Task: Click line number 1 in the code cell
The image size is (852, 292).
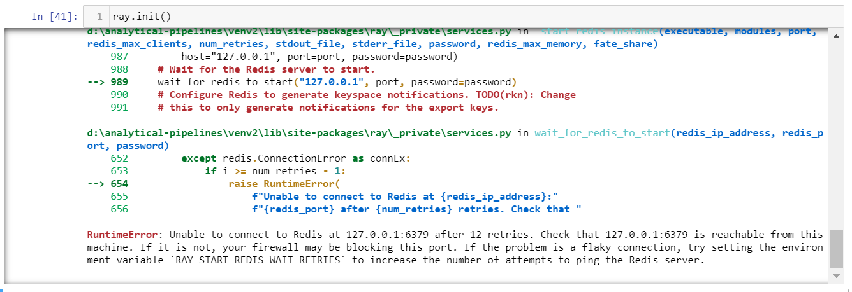Action: (x=99, y=16)
